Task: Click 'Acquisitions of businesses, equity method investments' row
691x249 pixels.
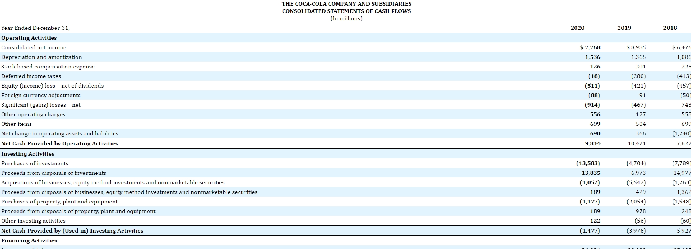Action: point(113,182)
